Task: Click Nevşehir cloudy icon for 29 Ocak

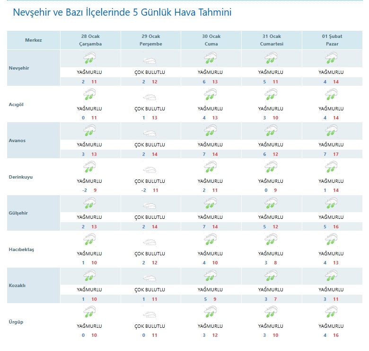Action: click(x=150, y=61)
